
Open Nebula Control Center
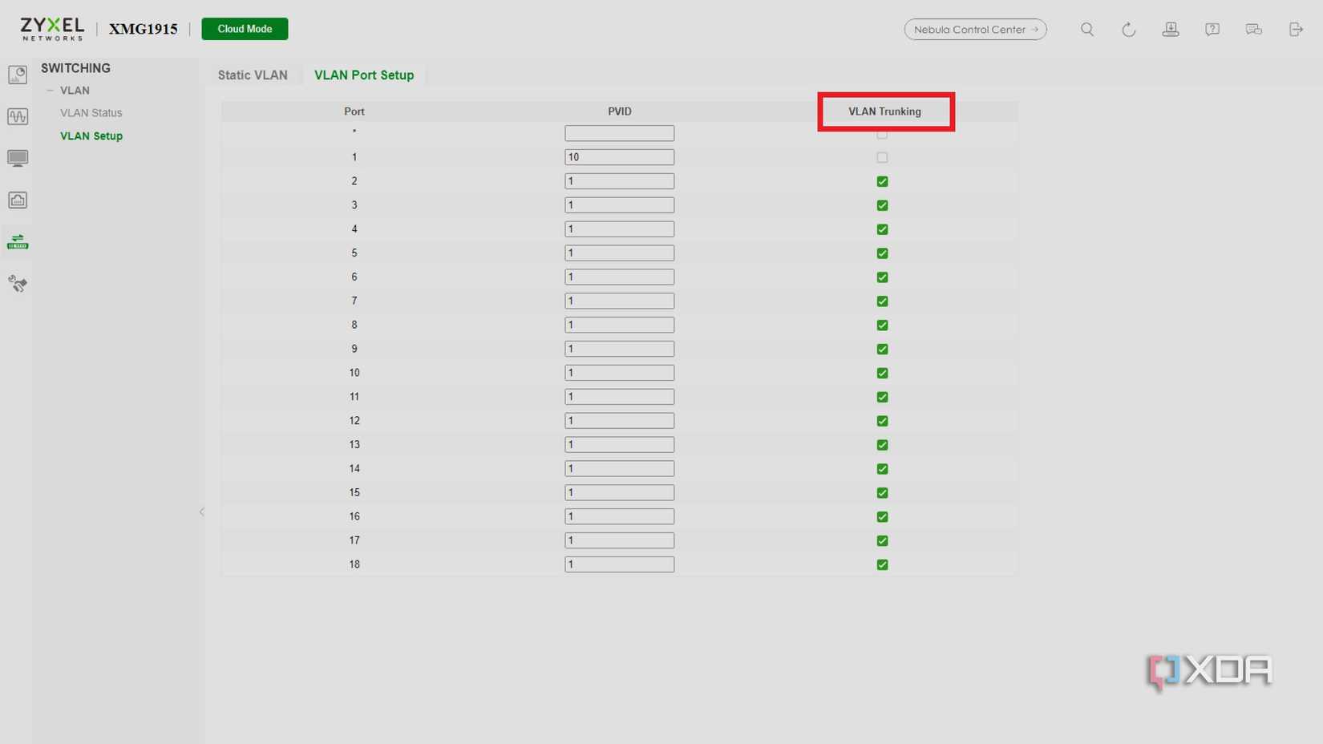(x=975, y=29)
